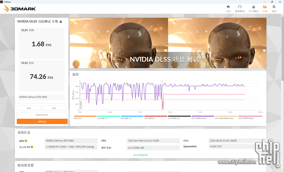This screenshot has height=172, width=284.
Task: Click the 使用的设置 section heading
Action: point(26,165)
